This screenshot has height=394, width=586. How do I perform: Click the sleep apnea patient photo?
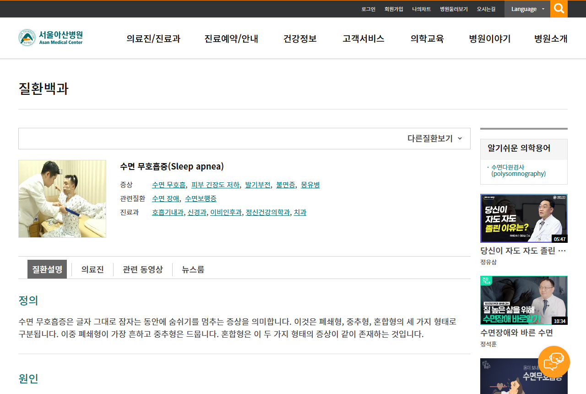[x=62, y=199]
